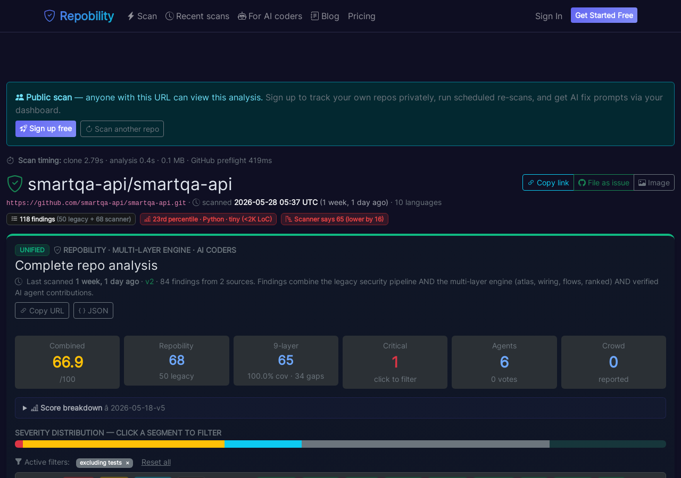Filter by the red critical severity segment

point(19,444)
